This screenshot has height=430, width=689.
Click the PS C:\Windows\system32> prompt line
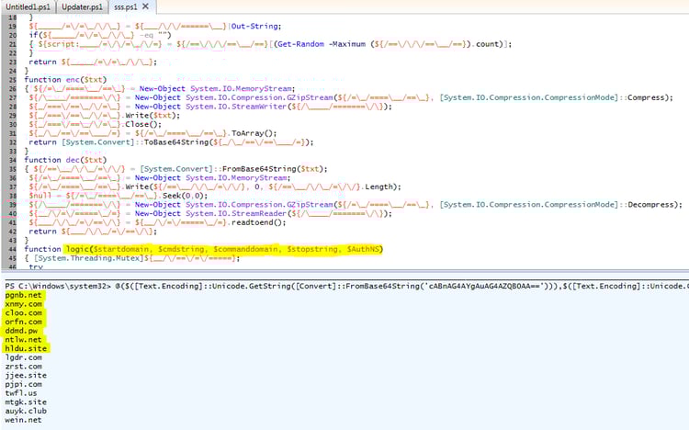346,287
